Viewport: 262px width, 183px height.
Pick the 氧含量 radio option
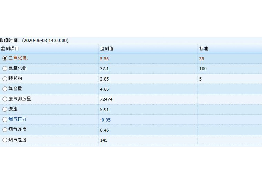tap(5, 89)
